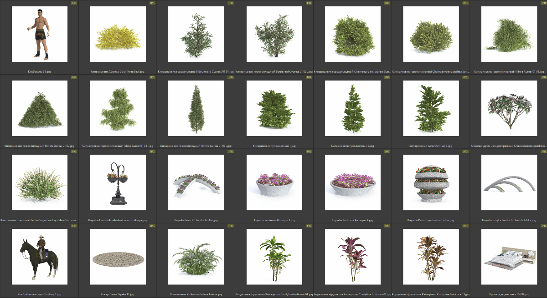Click the 'Кипарисовик туполистный 1.jpg' file name label
The image size is (547, 298).
[274, 146]
